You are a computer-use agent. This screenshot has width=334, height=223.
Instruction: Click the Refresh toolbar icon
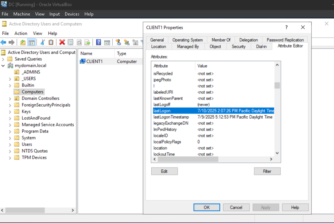[79, 42]
